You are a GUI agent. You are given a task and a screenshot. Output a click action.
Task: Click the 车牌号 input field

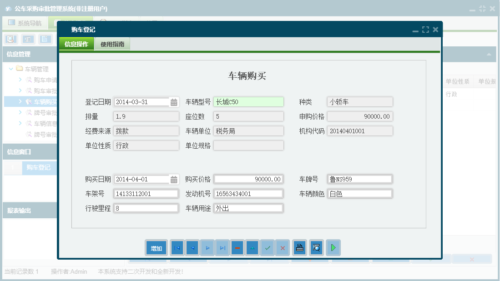359,179
